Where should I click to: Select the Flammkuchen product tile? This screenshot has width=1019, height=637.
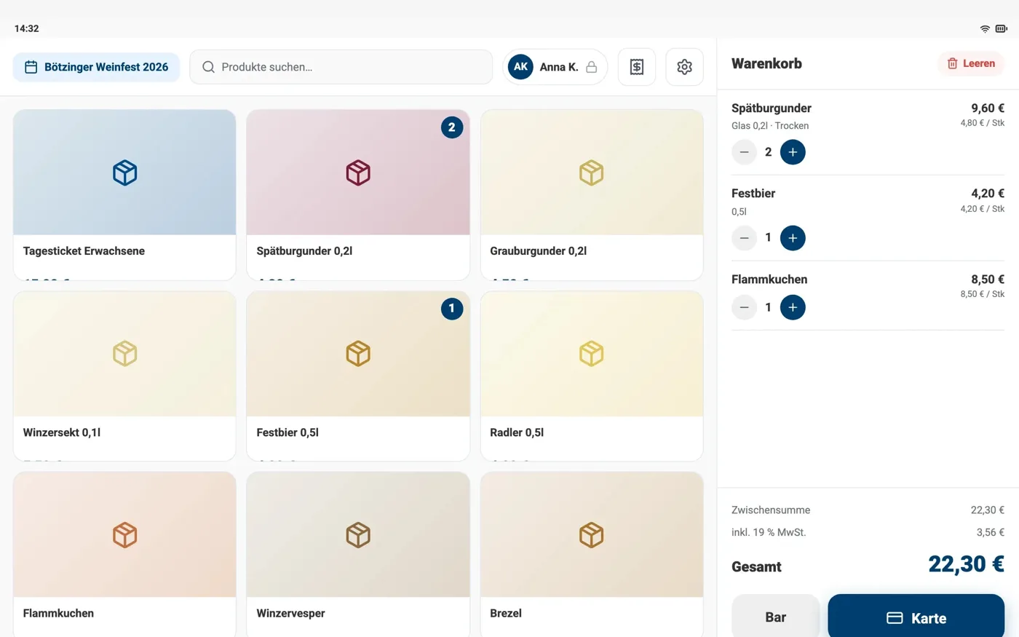click(124, 555)
